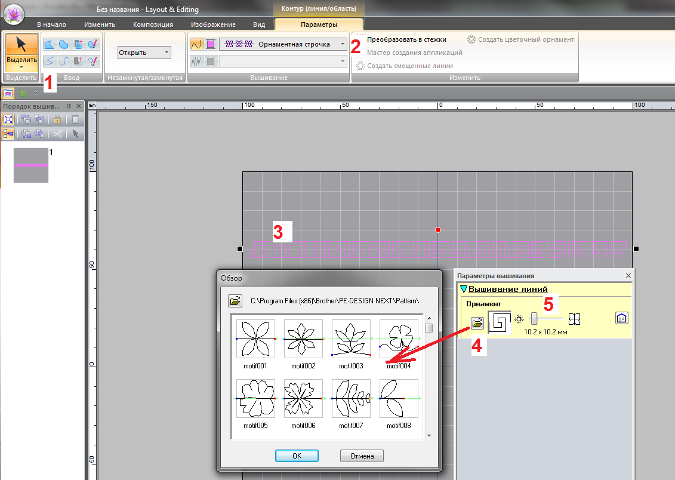Click the lock icon in sewing order panel
Viewport: 675px width, 480px height.
57,119
